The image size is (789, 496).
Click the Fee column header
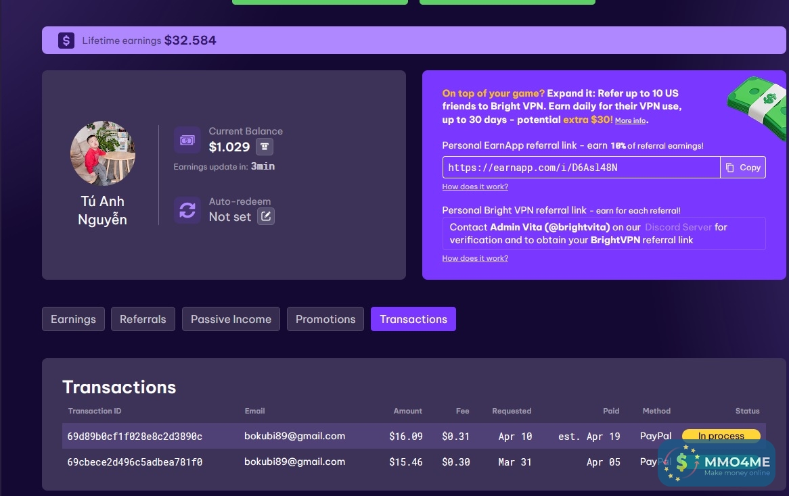[462, 411]
